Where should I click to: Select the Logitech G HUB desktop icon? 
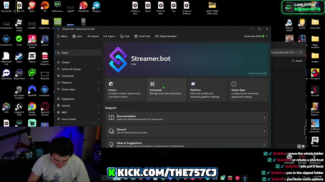(19, 109)
